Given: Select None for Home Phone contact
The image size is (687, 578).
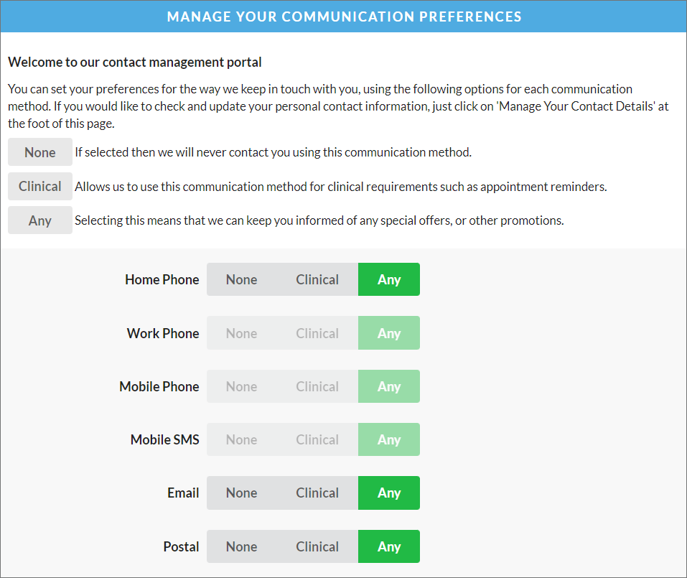Looking at the screenshot, I should pyautogui.click(x=241, y=279).
